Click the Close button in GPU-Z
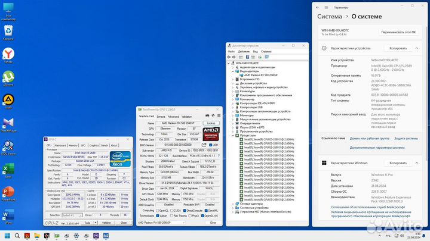 click(x=213, y=223)
